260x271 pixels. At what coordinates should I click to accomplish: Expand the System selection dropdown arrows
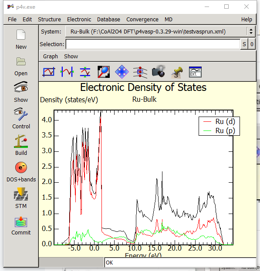[251, 31]
